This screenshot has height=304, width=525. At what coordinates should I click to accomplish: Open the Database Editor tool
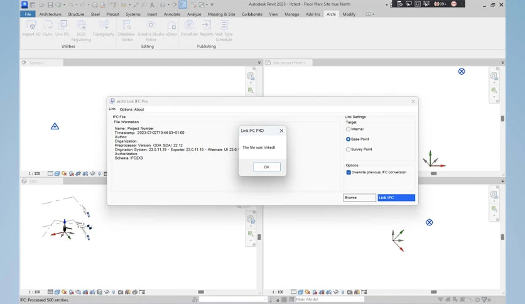coord(127,31)
